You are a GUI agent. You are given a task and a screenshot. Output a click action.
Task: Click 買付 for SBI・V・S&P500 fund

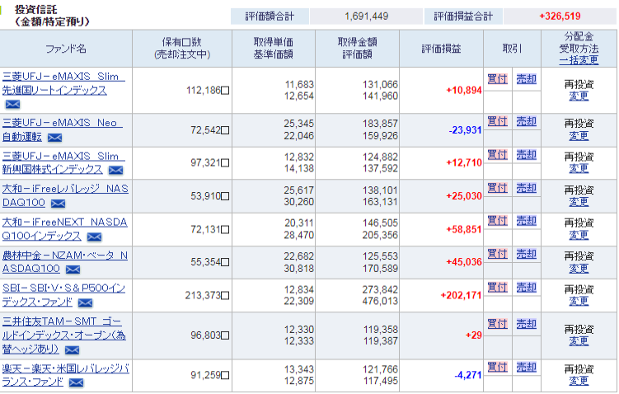[x=497, y=287]
